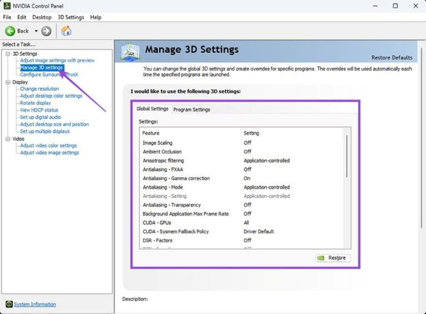Click the System Information icon
Image resolution: width=426 pixels, height=314 pixels.
pos(9,304)
